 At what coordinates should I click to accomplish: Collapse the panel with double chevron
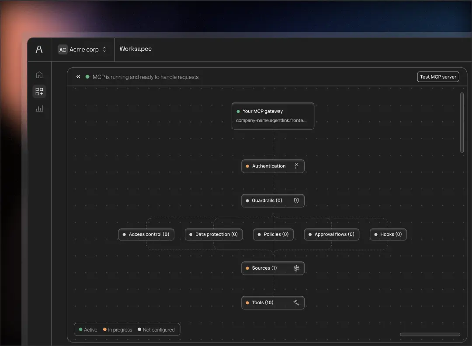(78, 77)
